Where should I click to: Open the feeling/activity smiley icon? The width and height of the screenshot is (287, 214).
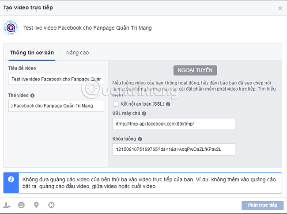click(x=21, y=205)
